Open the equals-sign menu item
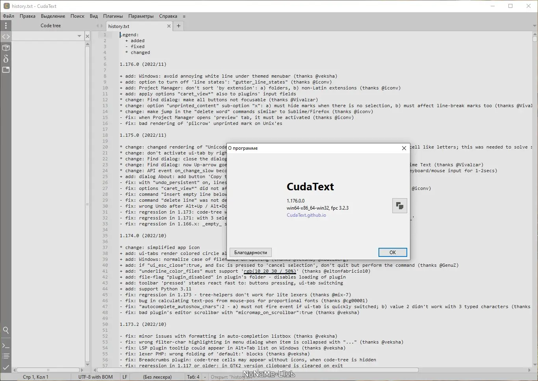Viewport: 538px width, 381px height. point(184,16)
